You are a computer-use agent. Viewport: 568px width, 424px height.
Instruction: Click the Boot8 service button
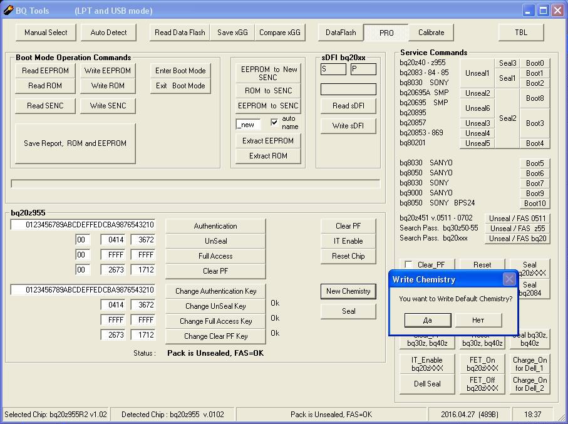tap(535, 98)
